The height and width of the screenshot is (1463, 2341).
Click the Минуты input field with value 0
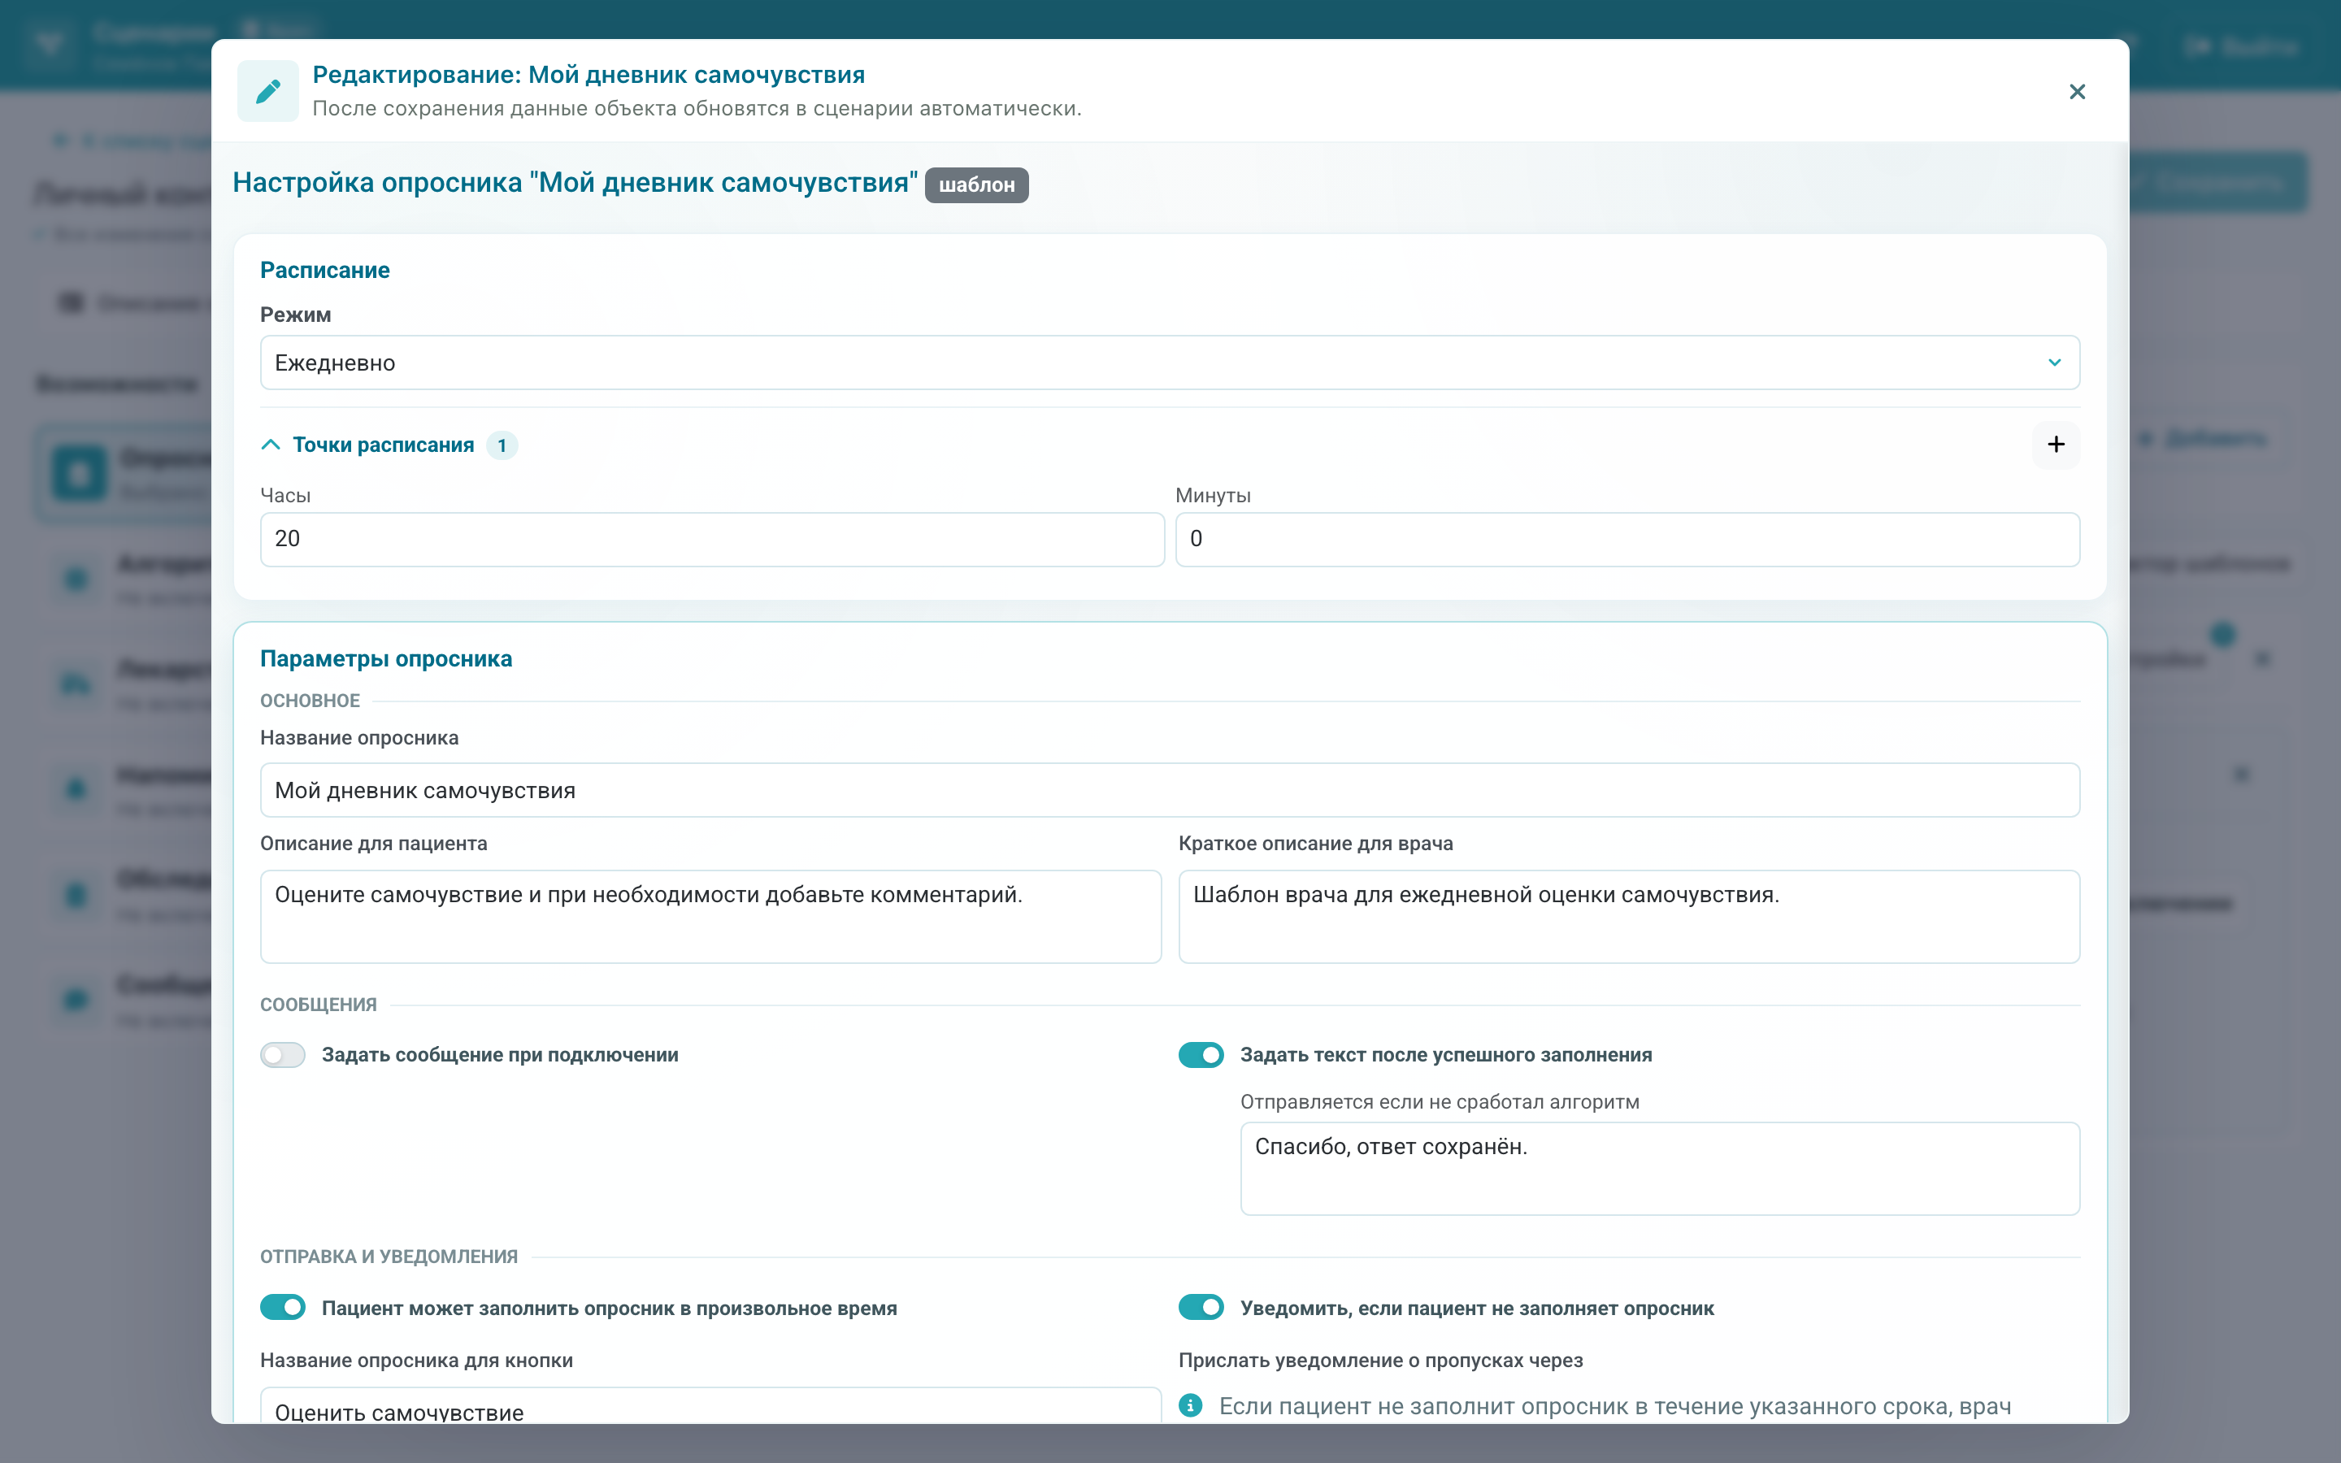click(1627, 539)
